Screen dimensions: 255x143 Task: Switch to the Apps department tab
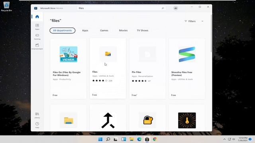(x=85, y=31)
